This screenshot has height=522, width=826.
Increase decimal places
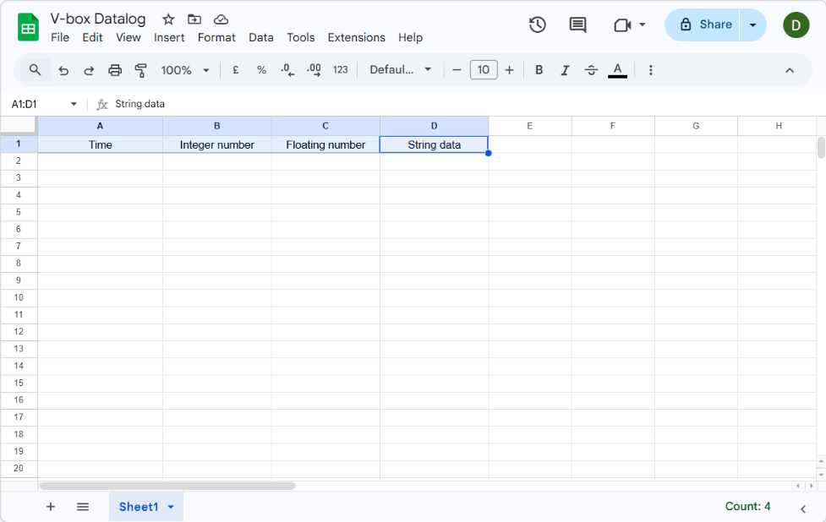click(313, 70)
